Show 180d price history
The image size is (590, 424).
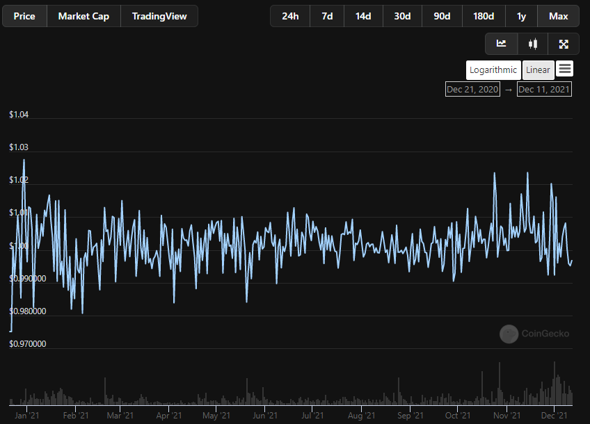(484, 16)
